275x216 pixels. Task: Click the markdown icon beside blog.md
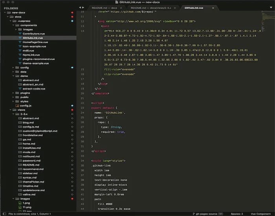click(x=20, y=123)
